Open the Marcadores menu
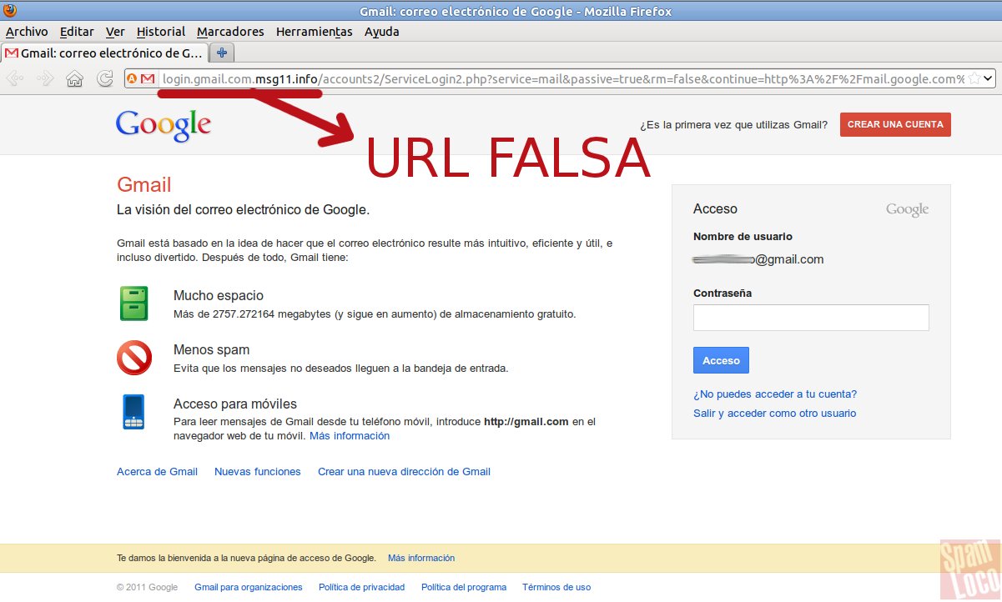This screenshot has width=1002, height=602. 230,32
